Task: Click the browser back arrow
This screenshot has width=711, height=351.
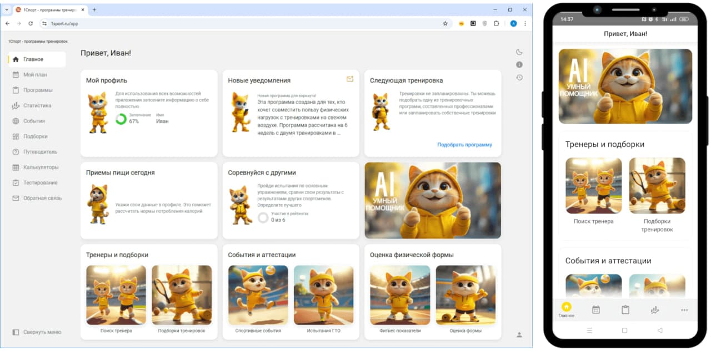Action: pyautogui.click(x=7, y=23)
